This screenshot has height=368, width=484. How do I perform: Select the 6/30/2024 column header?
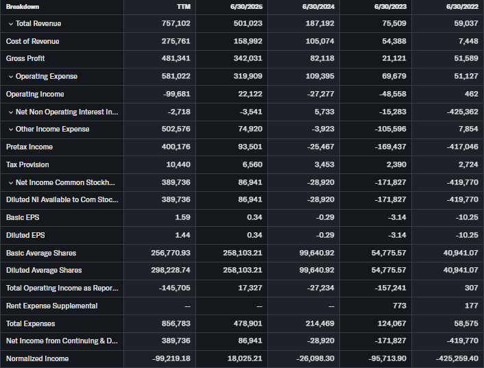tap(318, 7)
